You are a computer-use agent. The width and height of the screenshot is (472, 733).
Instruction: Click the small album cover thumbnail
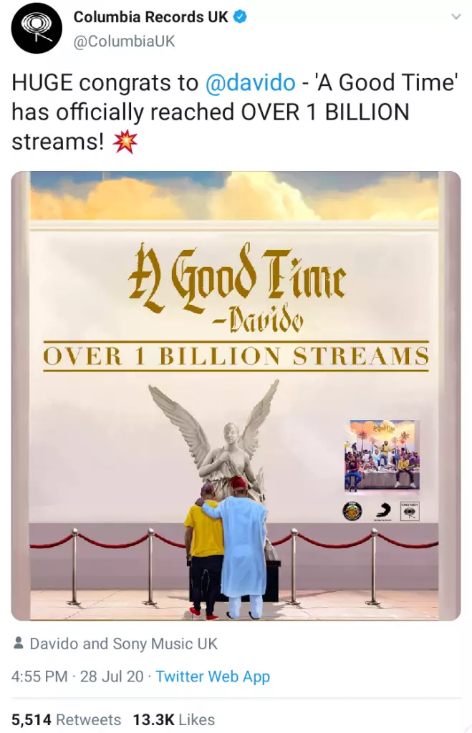(x=382, y=455)
